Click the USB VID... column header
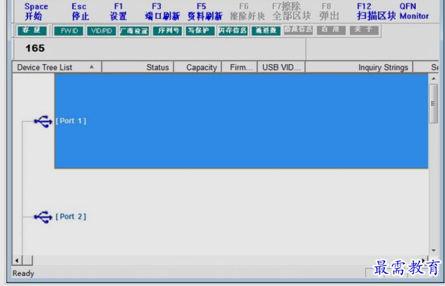Screen dimensions: 445x286 [281, 67]
